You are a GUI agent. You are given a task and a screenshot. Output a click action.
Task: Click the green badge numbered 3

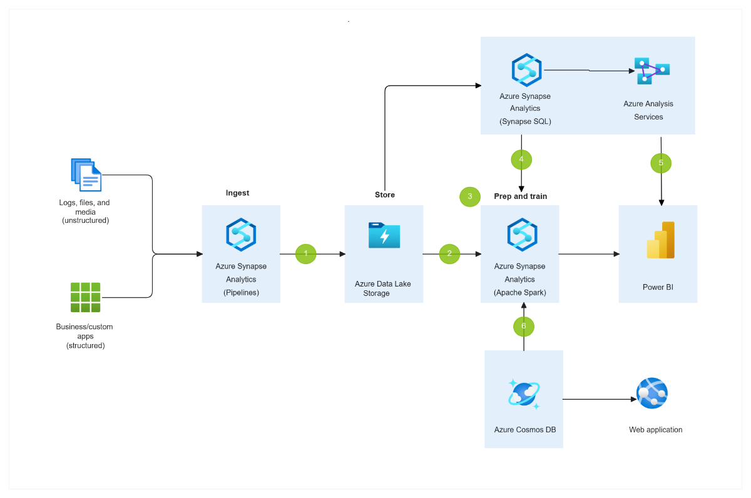tap(470, 196)
